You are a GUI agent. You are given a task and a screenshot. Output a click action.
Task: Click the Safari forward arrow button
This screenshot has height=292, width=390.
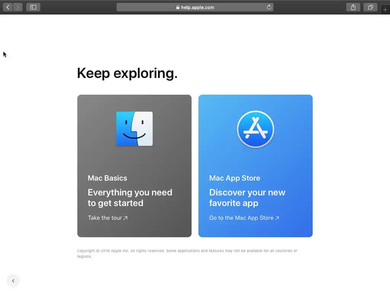[18, 7]
